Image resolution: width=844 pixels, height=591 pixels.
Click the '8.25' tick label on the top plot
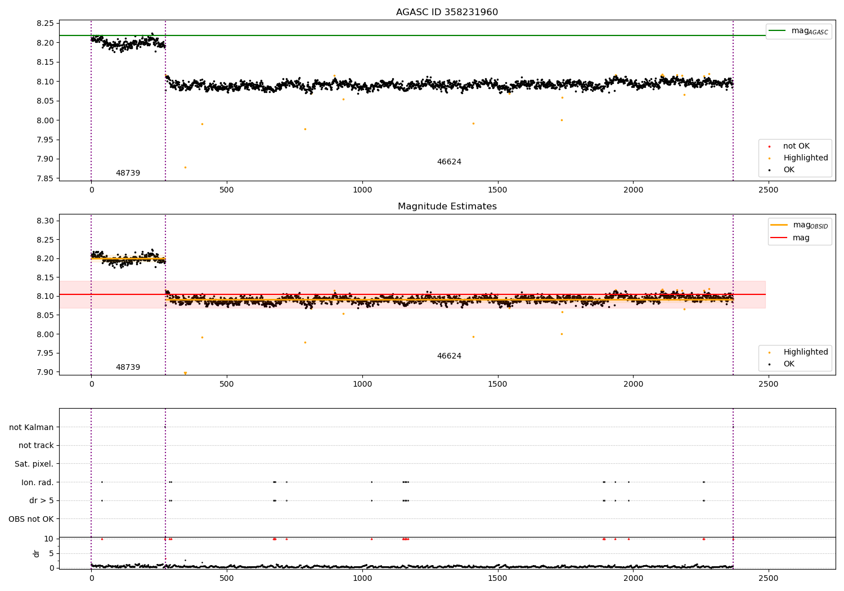[45, 24]
